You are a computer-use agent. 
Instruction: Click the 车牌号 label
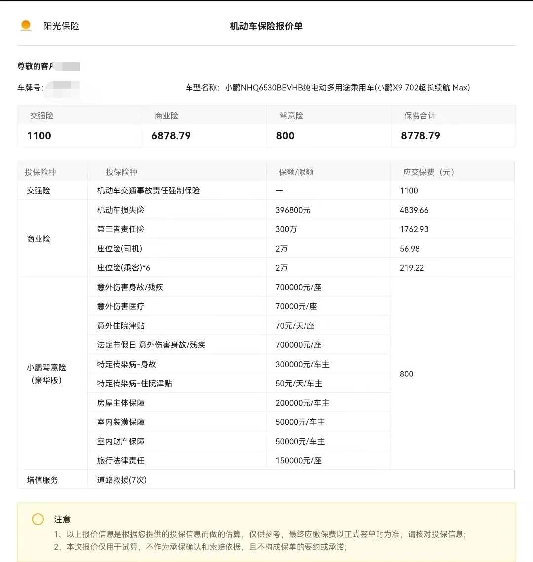(30, 87)
